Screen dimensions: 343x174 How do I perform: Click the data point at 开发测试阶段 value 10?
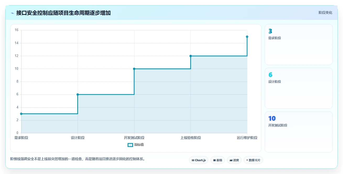click(x=134, y=69)
